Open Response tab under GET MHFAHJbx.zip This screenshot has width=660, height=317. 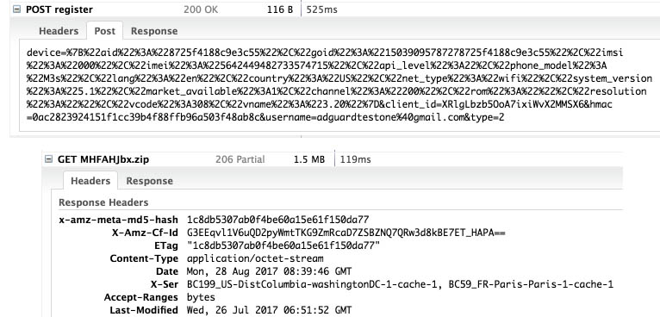[149, 181]
